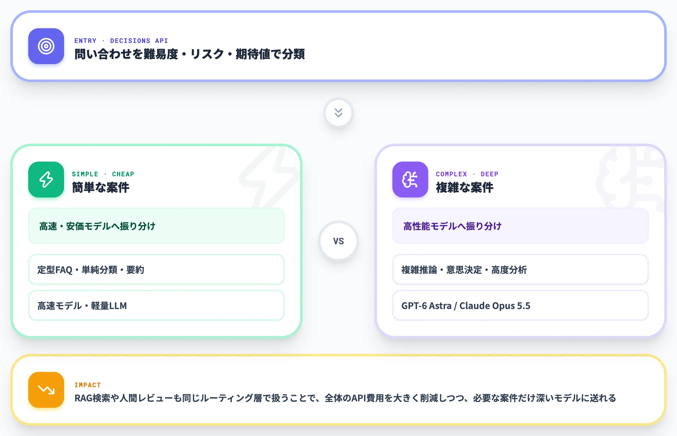The height and width of the screenshot is (436, 677).
Task: Click the purple brain icon
Action: (410, 180)
